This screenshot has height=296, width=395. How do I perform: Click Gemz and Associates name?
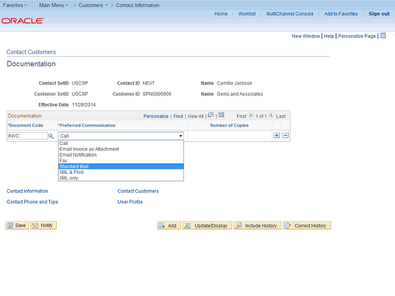tap(240, 94)
